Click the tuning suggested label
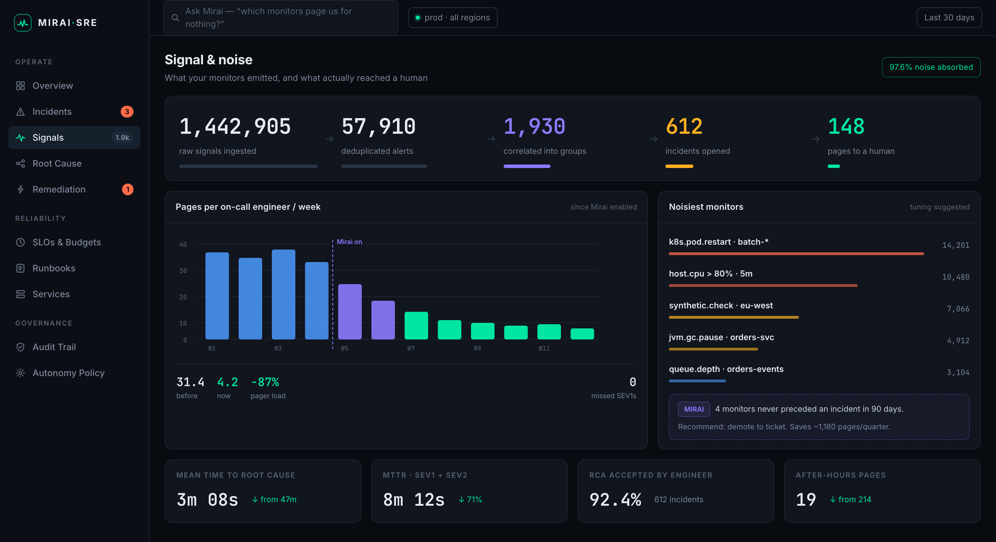The height and width of the screenshot is (542, 996). [x=940, y=207]
